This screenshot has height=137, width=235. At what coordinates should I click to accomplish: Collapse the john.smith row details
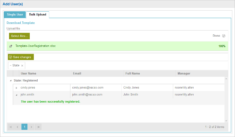16,95
